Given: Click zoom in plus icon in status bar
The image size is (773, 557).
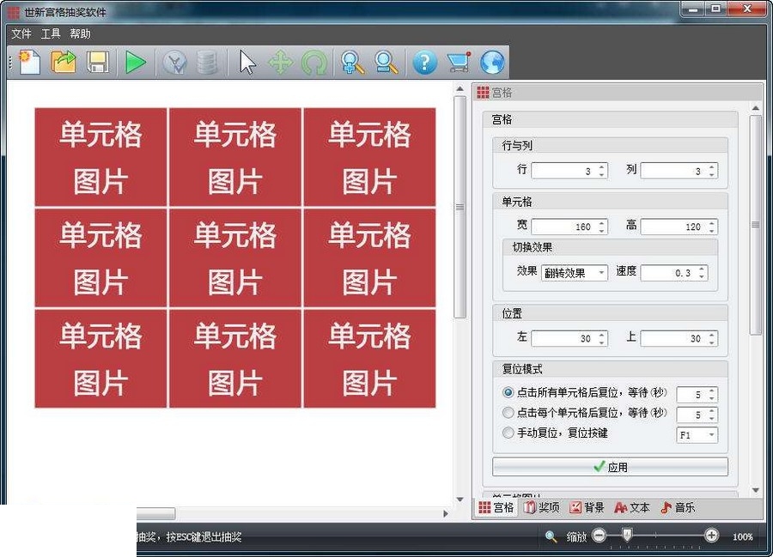Looking at the screenshot, I should pyautogui.click(x=711, y=536).
